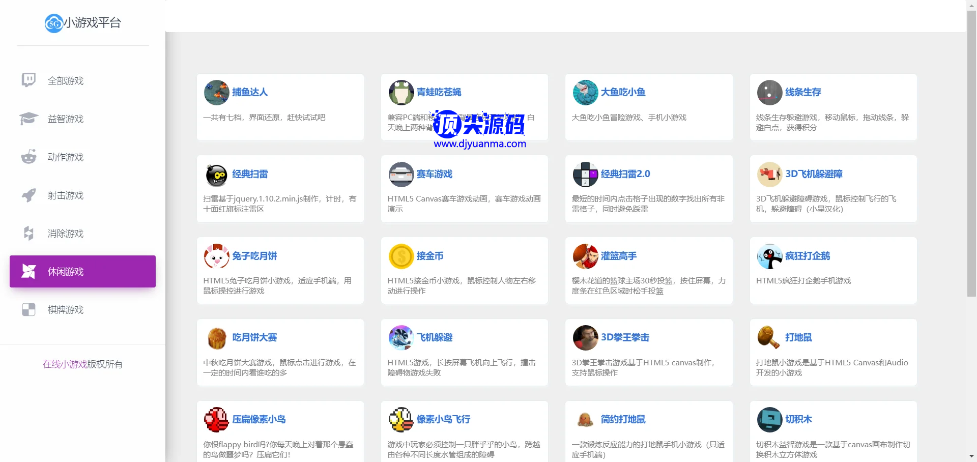Click the 打地鼠 hammer icon

[x=769, y=337]
